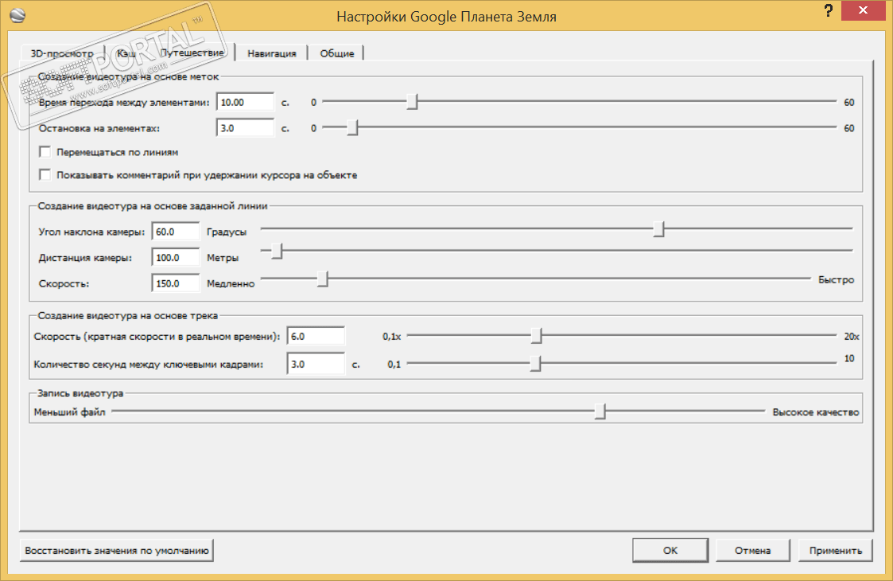
Task: Toggle 'Показывать комментарий при удержании курсора' checkbox
Action: [45, 174]
